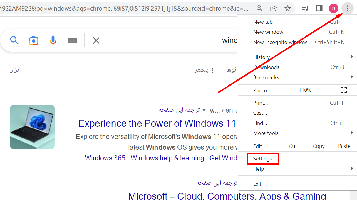
Task: Open the Chrome three-dot menu button
Action: click(347, 8)
